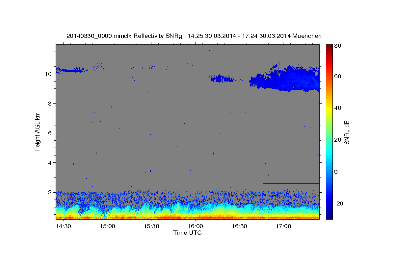This screenshot has width=395, height=263.
Task: Click the 16:30 time tick label
Action: (x=239, y=227)
